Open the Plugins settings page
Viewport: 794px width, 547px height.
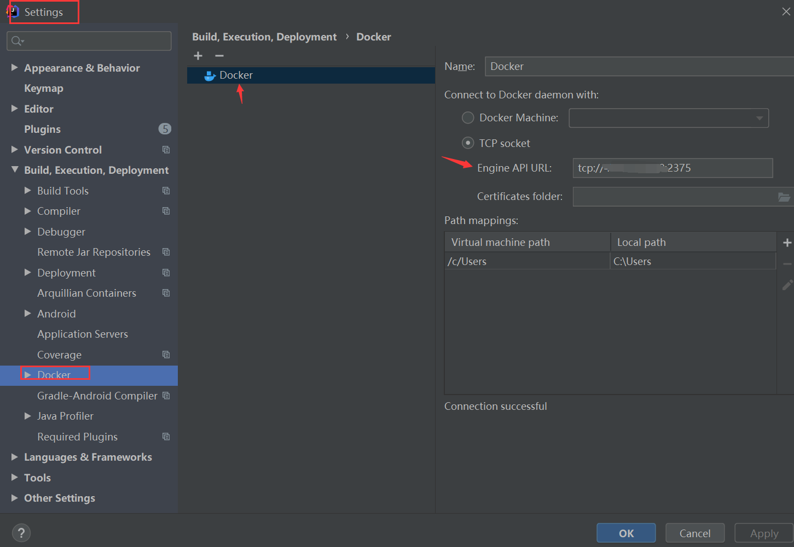coord(42,129)
